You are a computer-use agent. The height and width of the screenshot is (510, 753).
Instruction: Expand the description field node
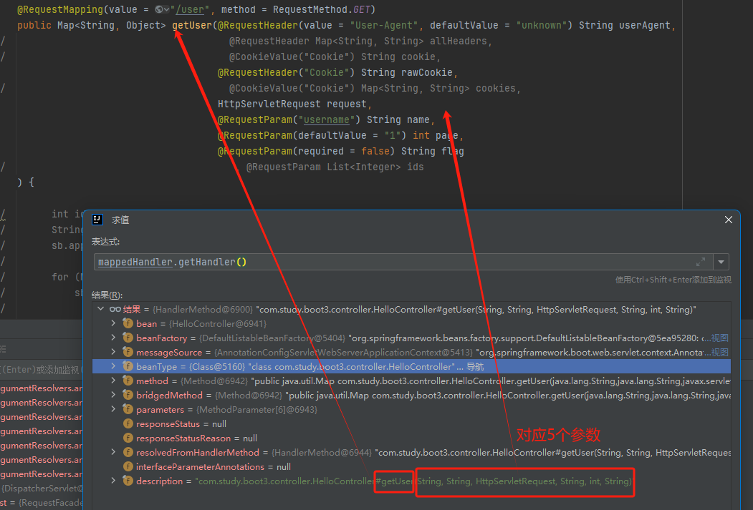113,481
